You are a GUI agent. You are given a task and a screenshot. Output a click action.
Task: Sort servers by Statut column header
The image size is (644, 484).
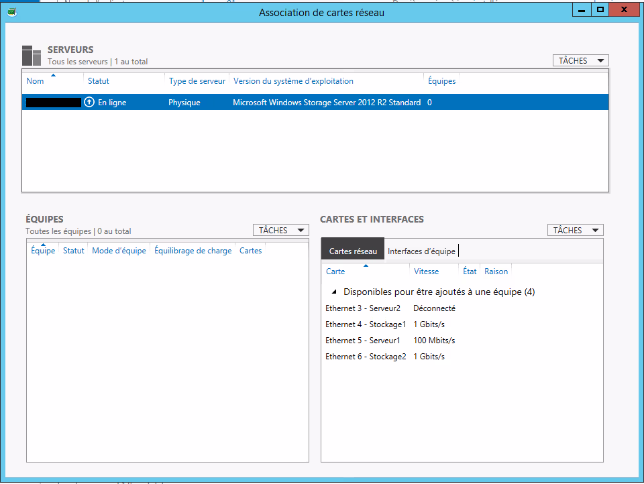coord(98,81)
